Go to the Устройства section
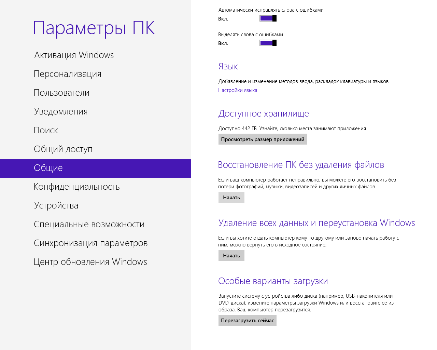437x350 pixels. [x=56, y=206]
